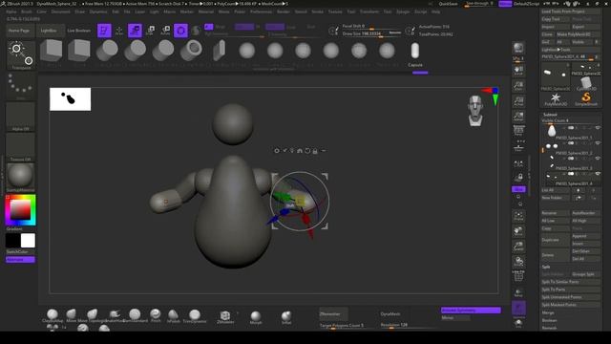Toggle Live Boolean
611x344 pixels.
[78, 31]
